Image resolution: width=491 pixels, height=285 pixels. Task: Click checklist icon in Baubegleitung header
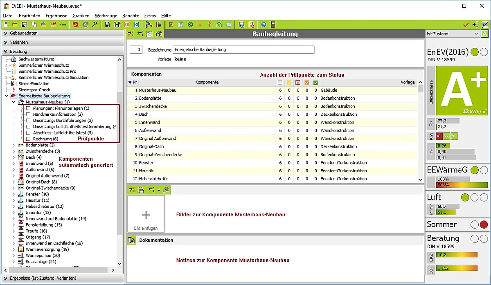pos(149,34)
